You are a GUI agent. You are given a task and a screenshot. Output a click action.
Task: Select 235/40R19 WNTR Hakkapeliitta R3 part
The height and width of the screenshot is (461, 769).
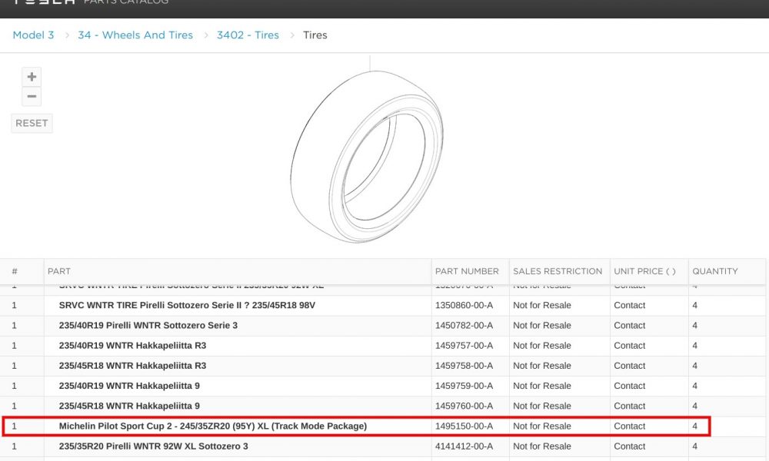(x=132, y=346)
